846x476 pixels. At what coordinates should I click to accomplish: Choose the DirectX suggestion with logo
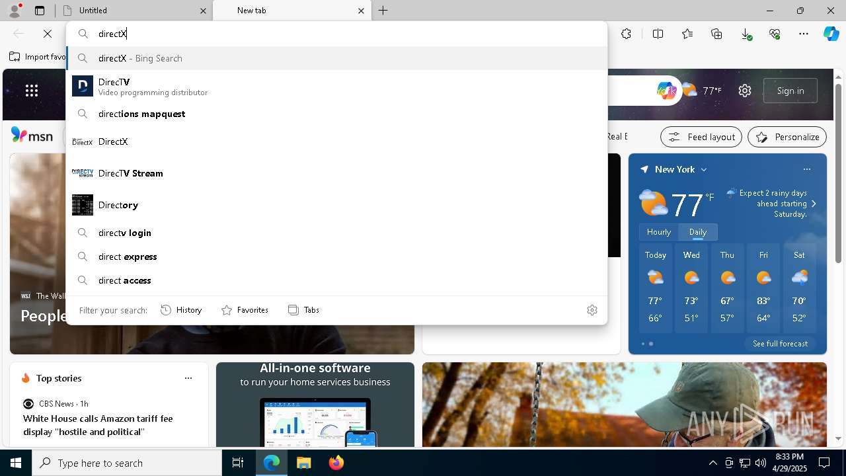pyautogui.click(x=336, y=141)
